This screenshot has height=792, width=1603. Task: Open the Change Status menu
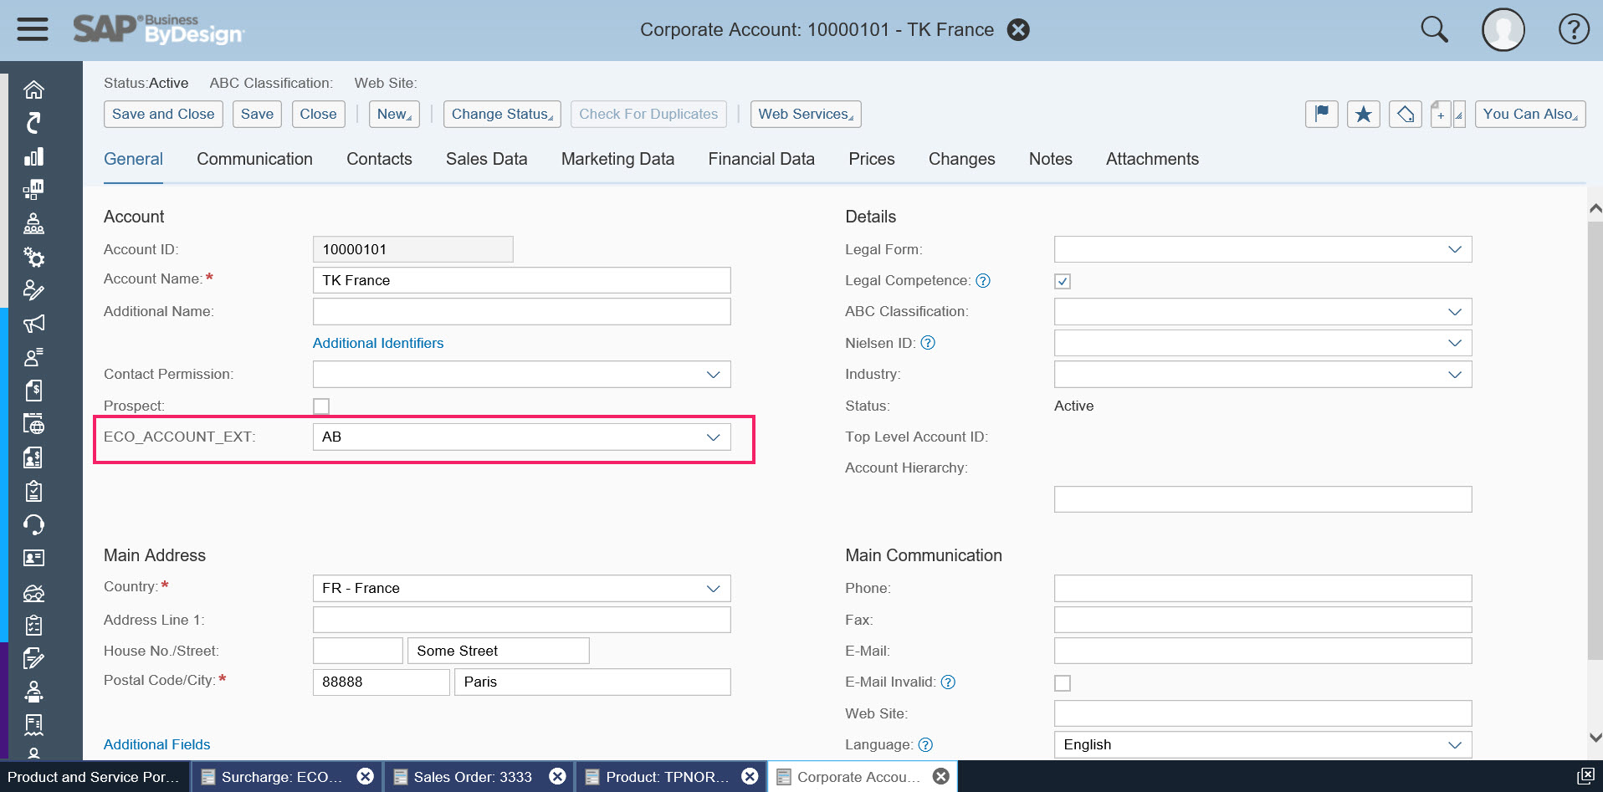click(x=502, y=114)
